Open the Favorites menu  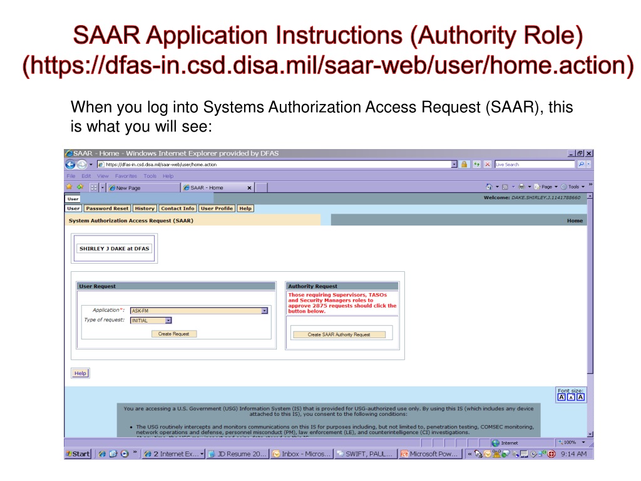(x=126, y=176)
